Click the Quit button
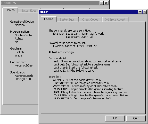This screenshot has height=124, width=148. 136,118
